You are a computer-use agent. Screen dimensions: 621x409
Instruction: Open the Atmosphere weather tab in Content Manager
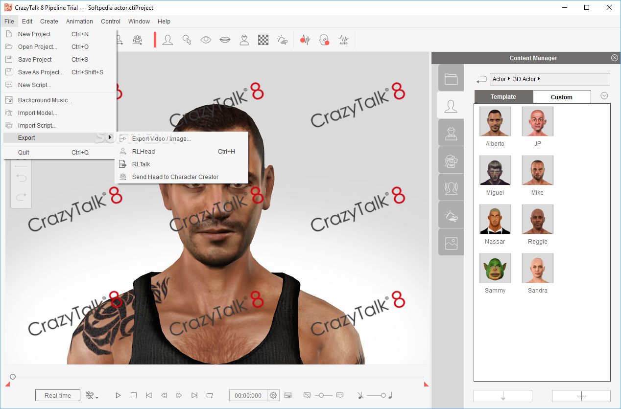pos(451,215)
